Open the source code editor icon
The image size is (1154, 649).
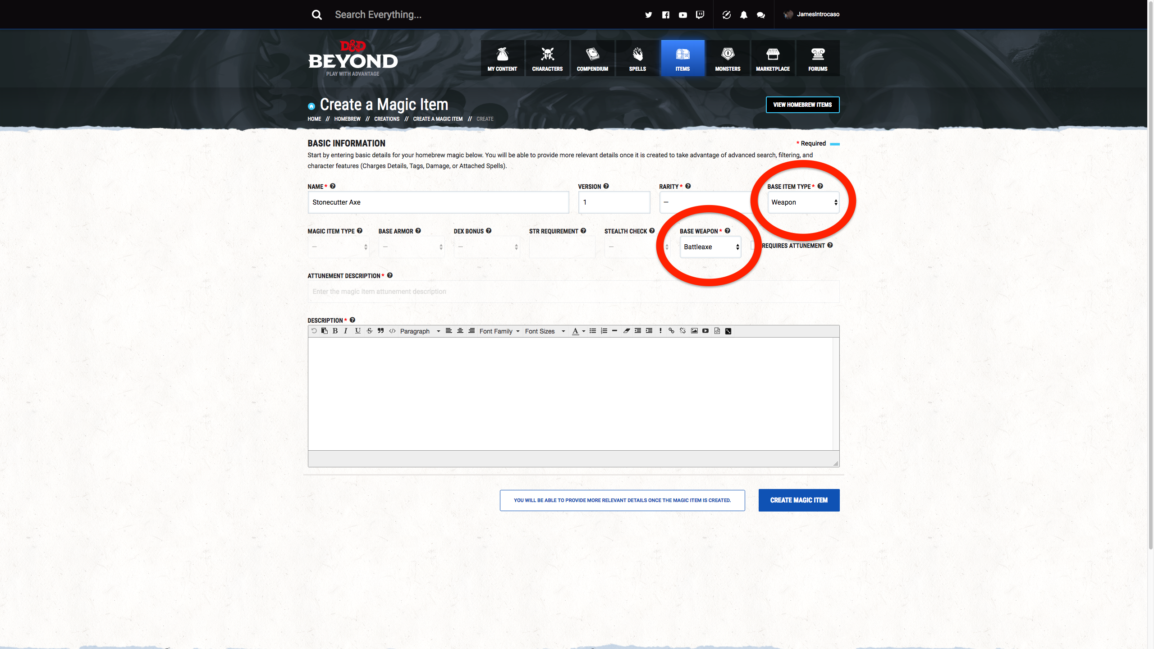pyautogui.click(x=717, y=331)
